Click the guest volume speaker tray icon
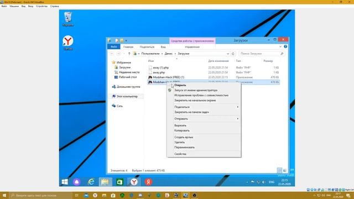Viewport: 354px width, 199px height. [x=263, y=182]
